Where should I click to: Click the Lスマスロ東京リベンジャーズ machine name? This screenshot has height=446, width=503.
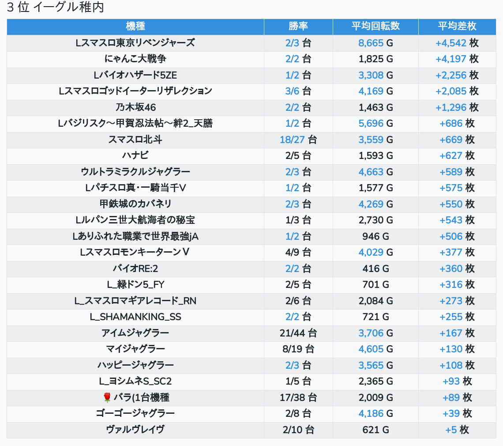coord(135,43)
